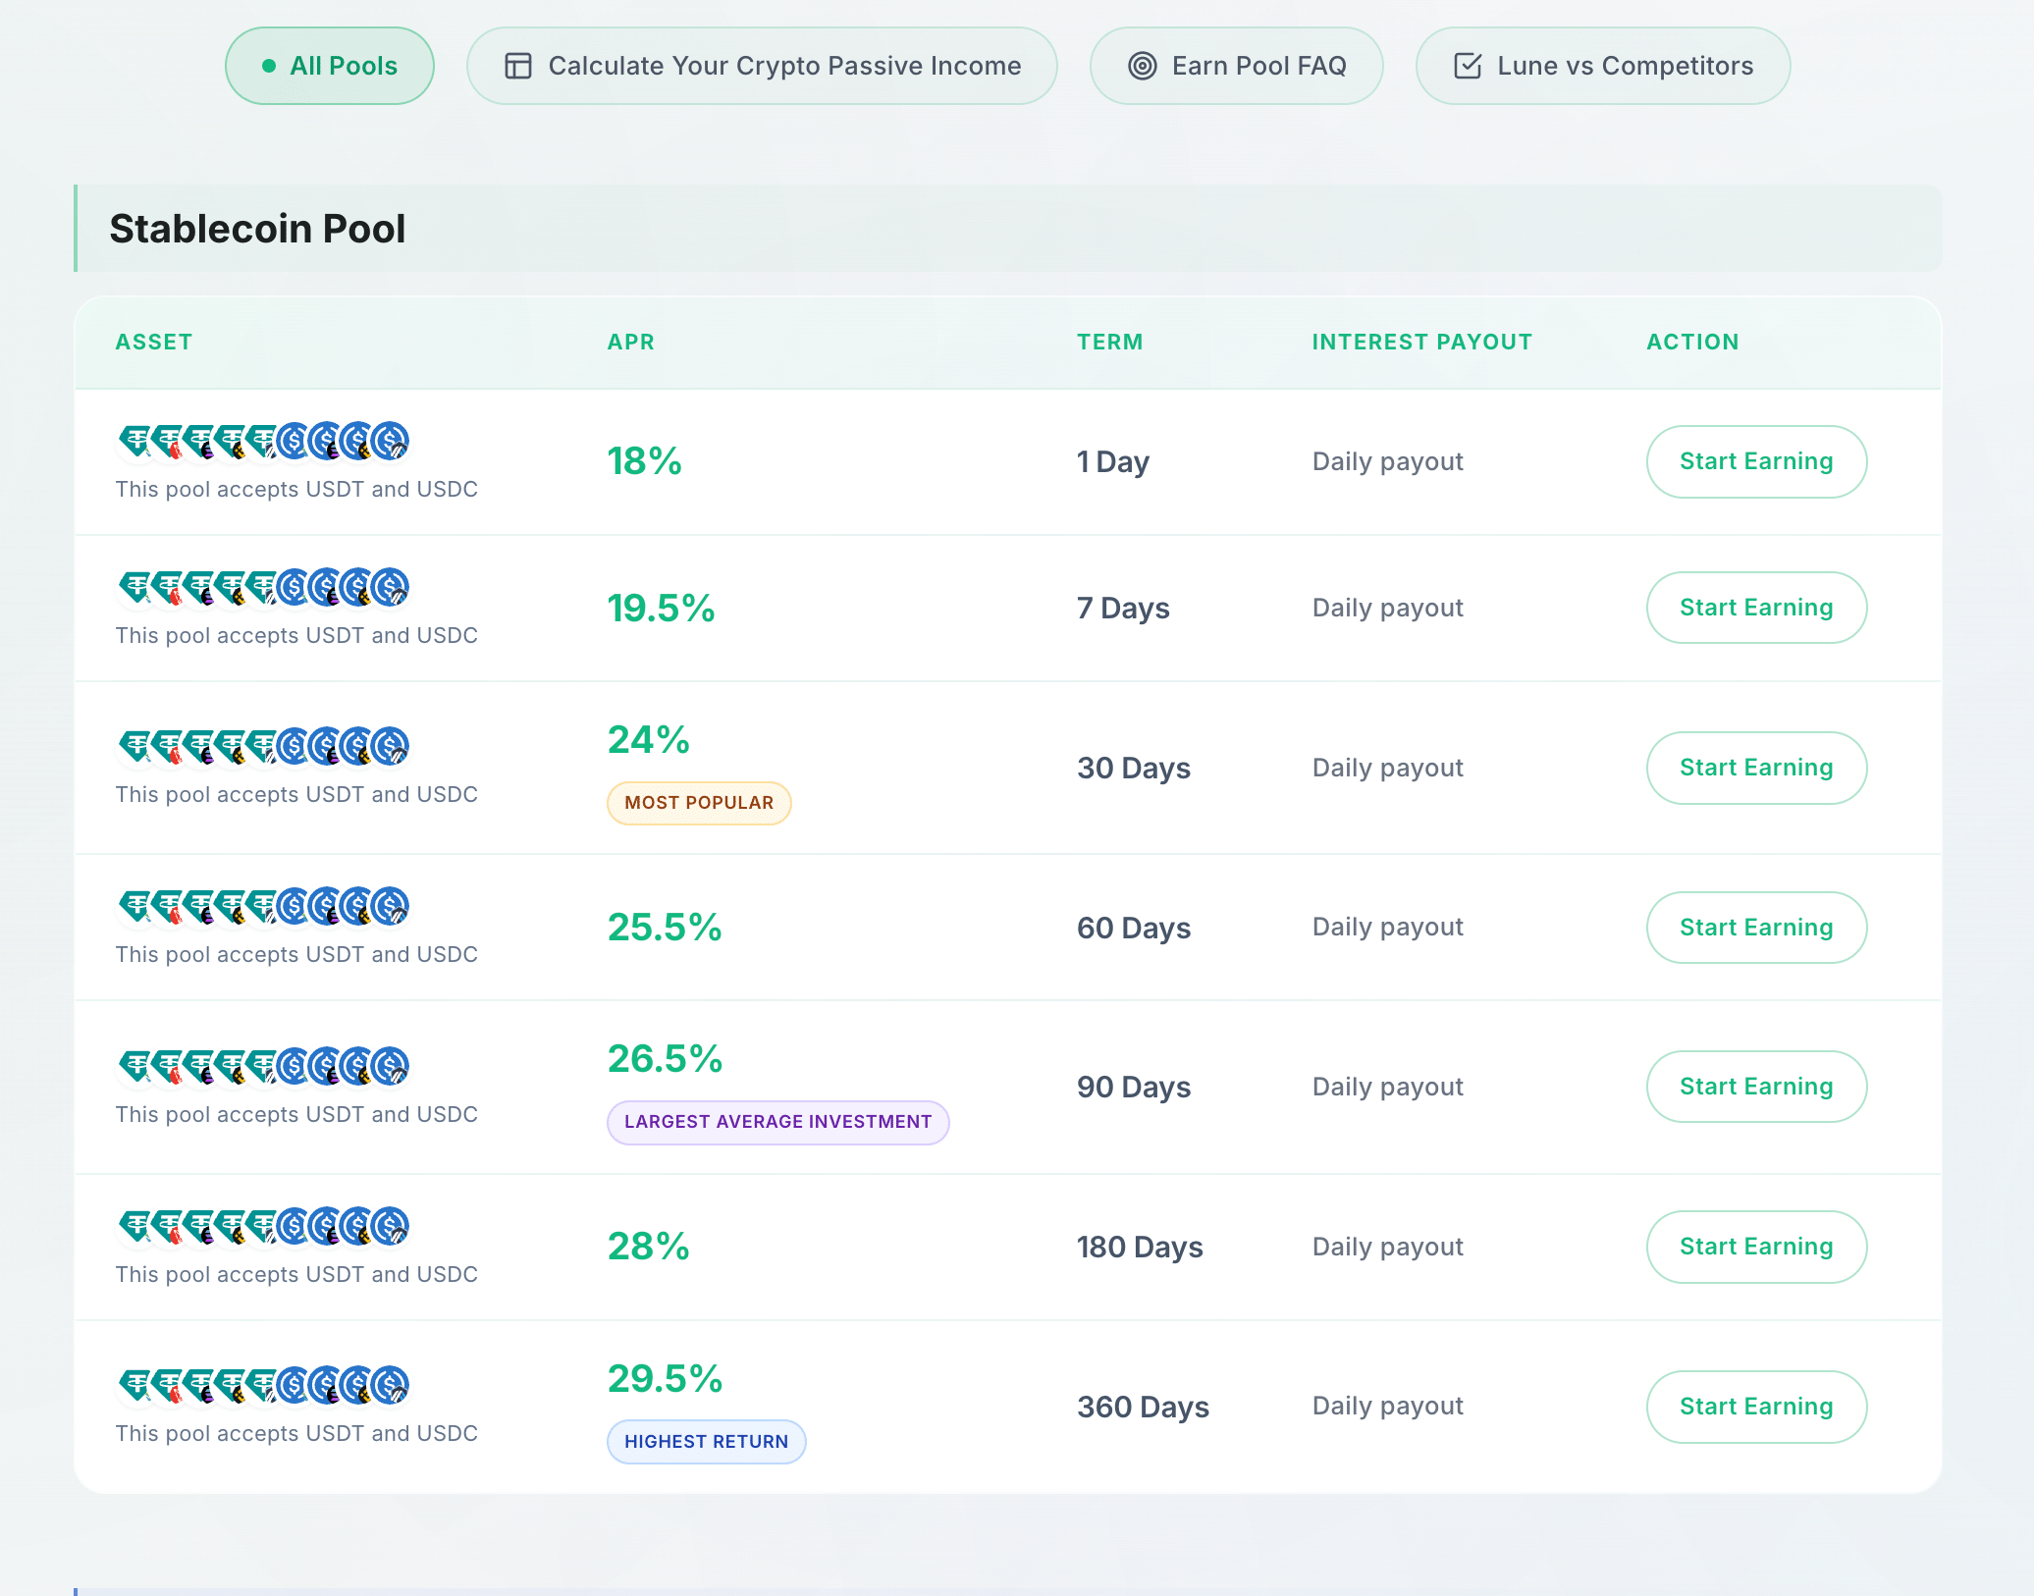Click Start Earning for 360 Days pool
The width and height of the screenshot is (2034, 1596).
coord(1756,1407)
